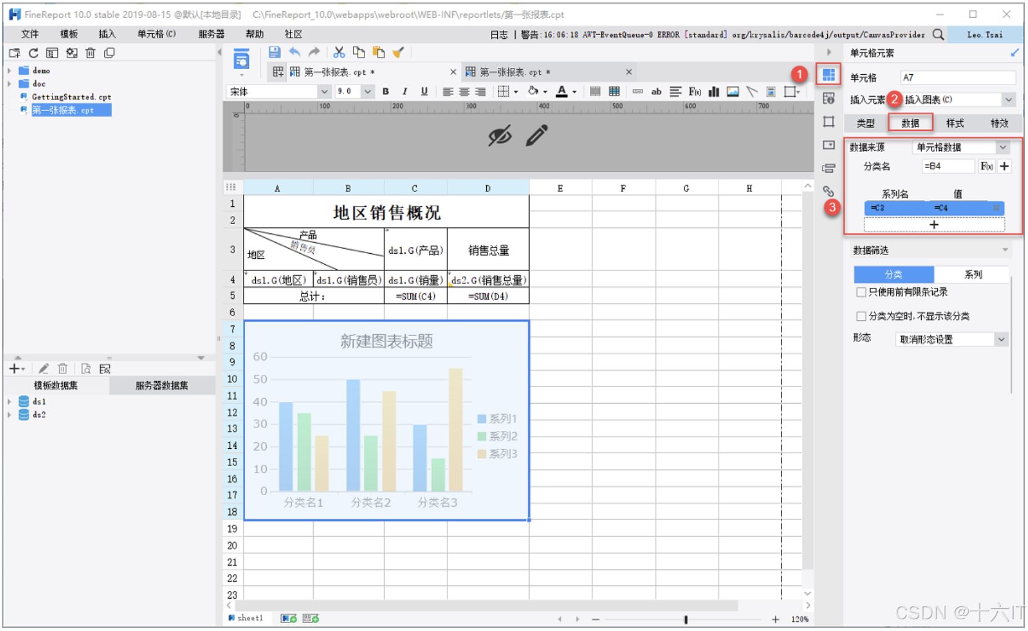Click the New folder icon in file panel

14,53
